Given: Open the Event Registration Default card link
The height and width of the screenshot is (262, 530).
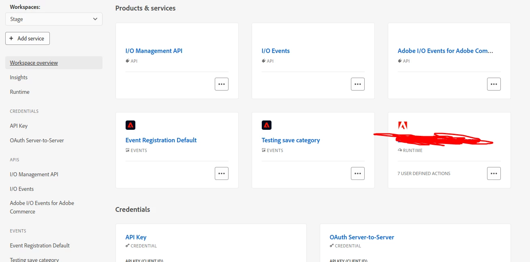Looking at the screenshot, I should [x=161, y=140].
